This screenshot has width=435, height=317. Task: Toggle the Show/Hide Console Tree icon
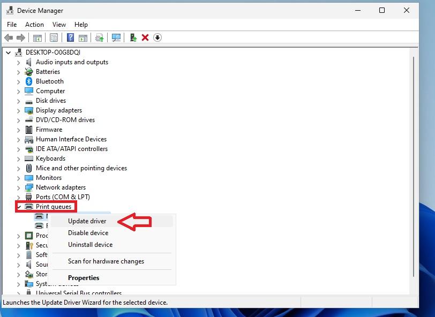click(37, 37)
